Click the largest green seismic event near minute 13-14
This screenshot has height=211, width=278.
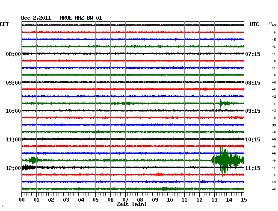pyautogui.click(x=228, y=161)
